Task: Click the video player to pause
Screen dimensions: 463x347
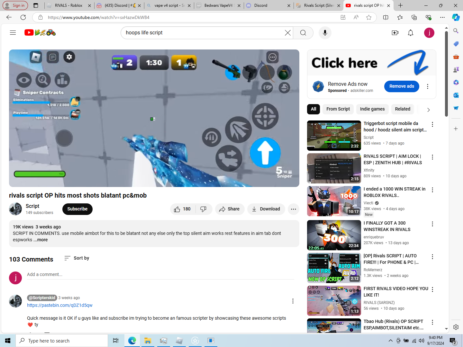Action: [x=154, y=118]
